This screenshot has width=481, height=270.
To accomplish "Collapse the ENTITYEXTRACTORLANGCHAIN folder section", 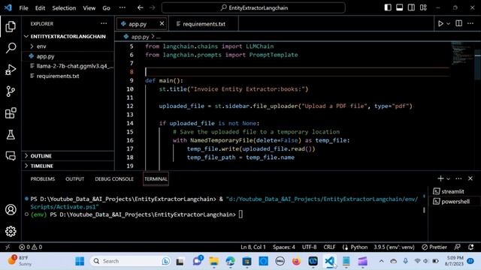I will coord(68,37).
